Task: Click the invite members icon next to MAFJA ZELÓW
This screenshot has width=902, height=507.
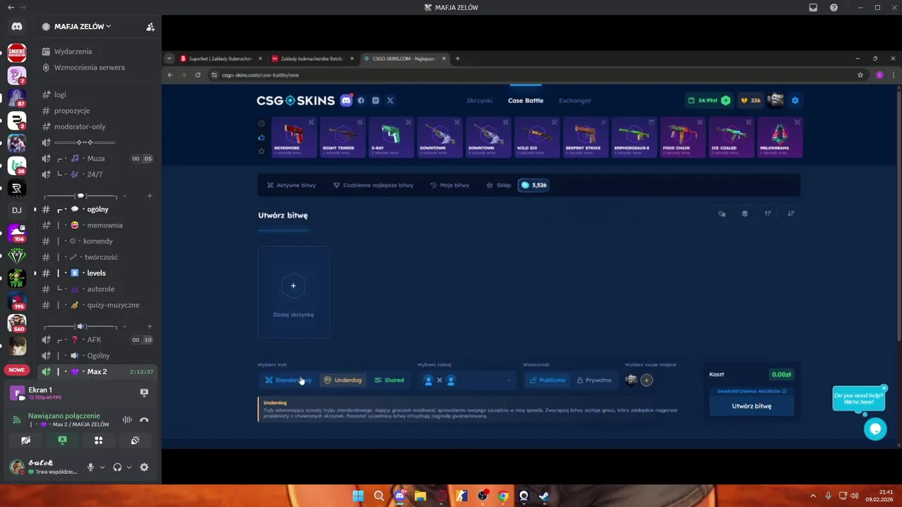Action: pyautogui.click(x=150, y=27)
